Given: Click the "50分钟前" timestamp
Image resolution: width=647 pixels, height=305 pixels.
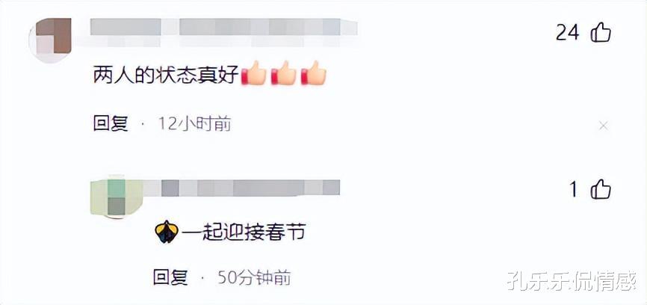Looking at the screenshot, I should 254,278.
